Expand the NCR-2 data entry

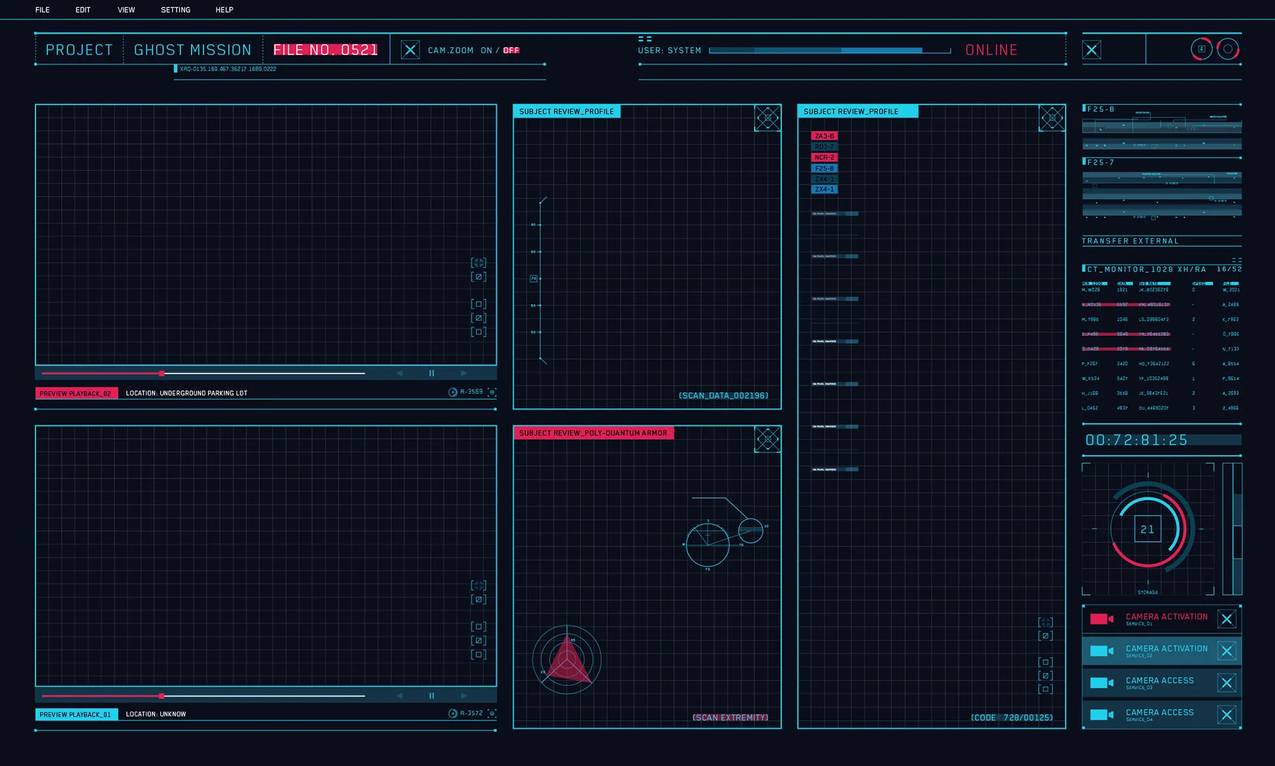click(x=824, y=157)
